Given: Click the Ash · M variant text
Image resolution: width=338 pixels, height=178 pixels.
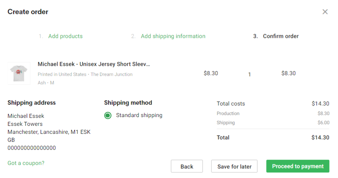Looking at the screenshot, I should point(46,83).
